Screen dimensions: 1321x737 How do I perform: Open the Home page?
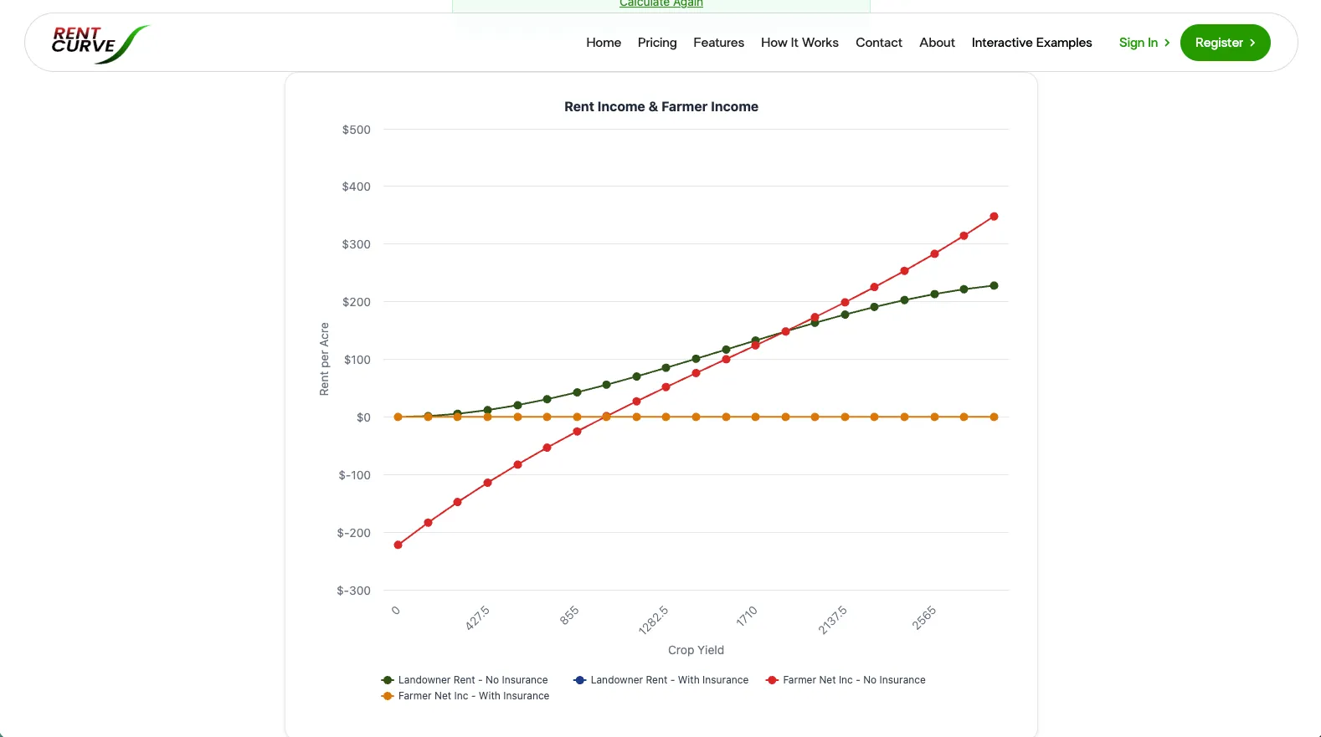coord(604,43)
